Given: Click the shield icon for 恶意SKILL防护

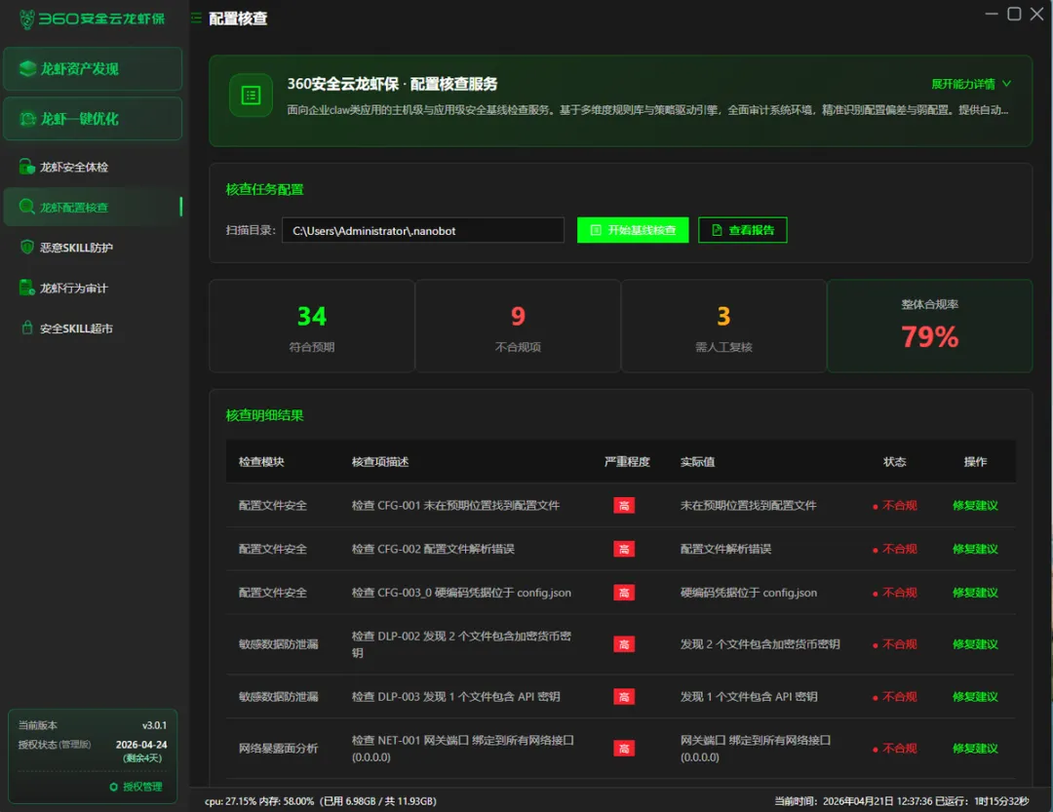Looking at the screenshot, I should click(27, 248).
